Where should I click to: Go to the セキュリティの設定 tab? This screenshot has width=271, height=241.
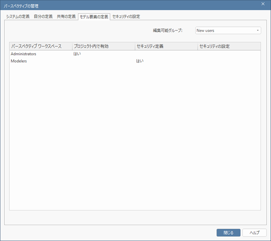(x=126, y=17)
